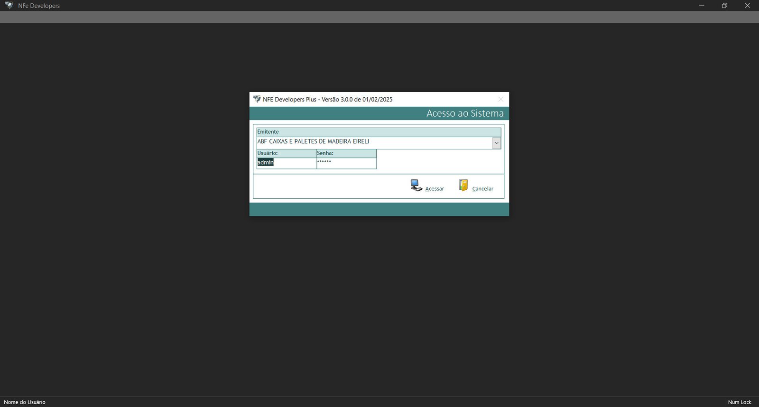Expand the Emitente dropdown arrow

click(x=496, y=143)
